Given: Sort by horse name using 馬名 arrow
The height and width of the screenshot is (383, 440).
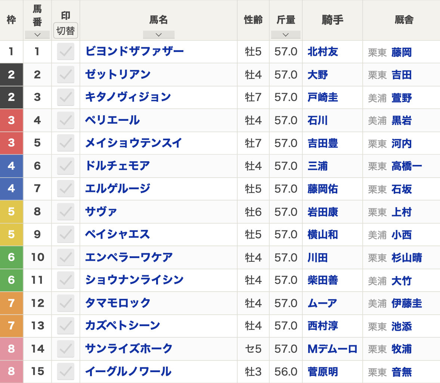Looking at the screenshot, I should (x=159, y=34).
